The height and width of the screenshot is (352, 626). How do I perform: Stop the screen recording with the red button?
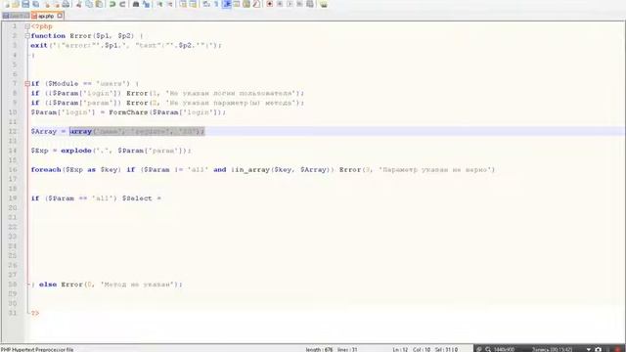tap(617, 350)
